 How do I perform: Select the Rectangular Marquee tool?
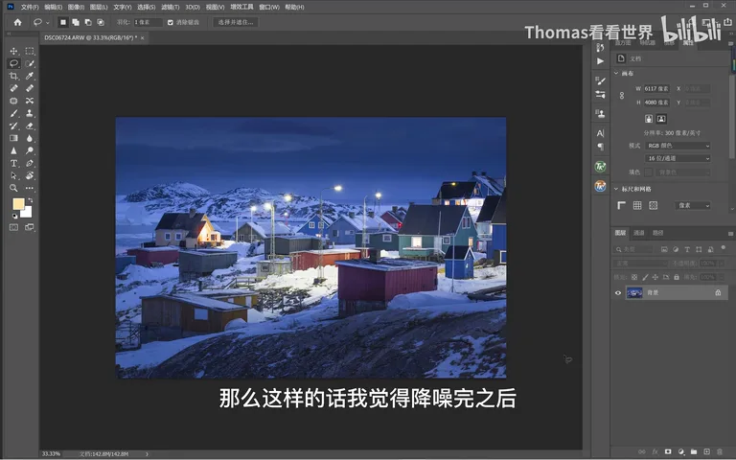pos(30,51)
